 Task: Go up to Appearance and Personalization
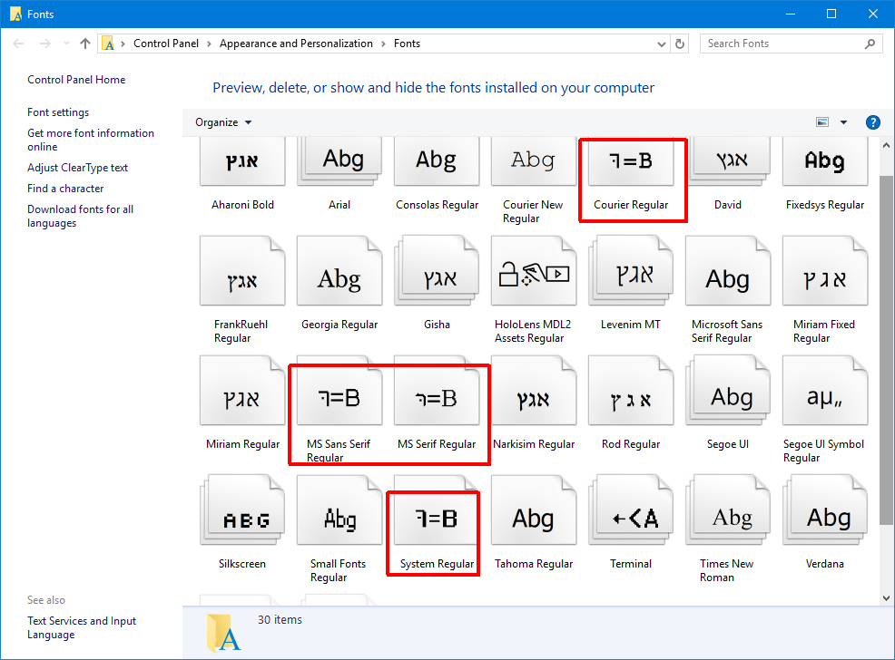[85, 44]
